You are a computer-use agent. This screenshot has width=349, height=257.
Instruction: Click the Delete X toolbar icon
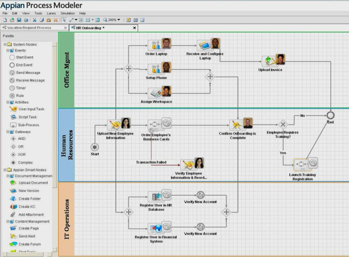(56, 20)
